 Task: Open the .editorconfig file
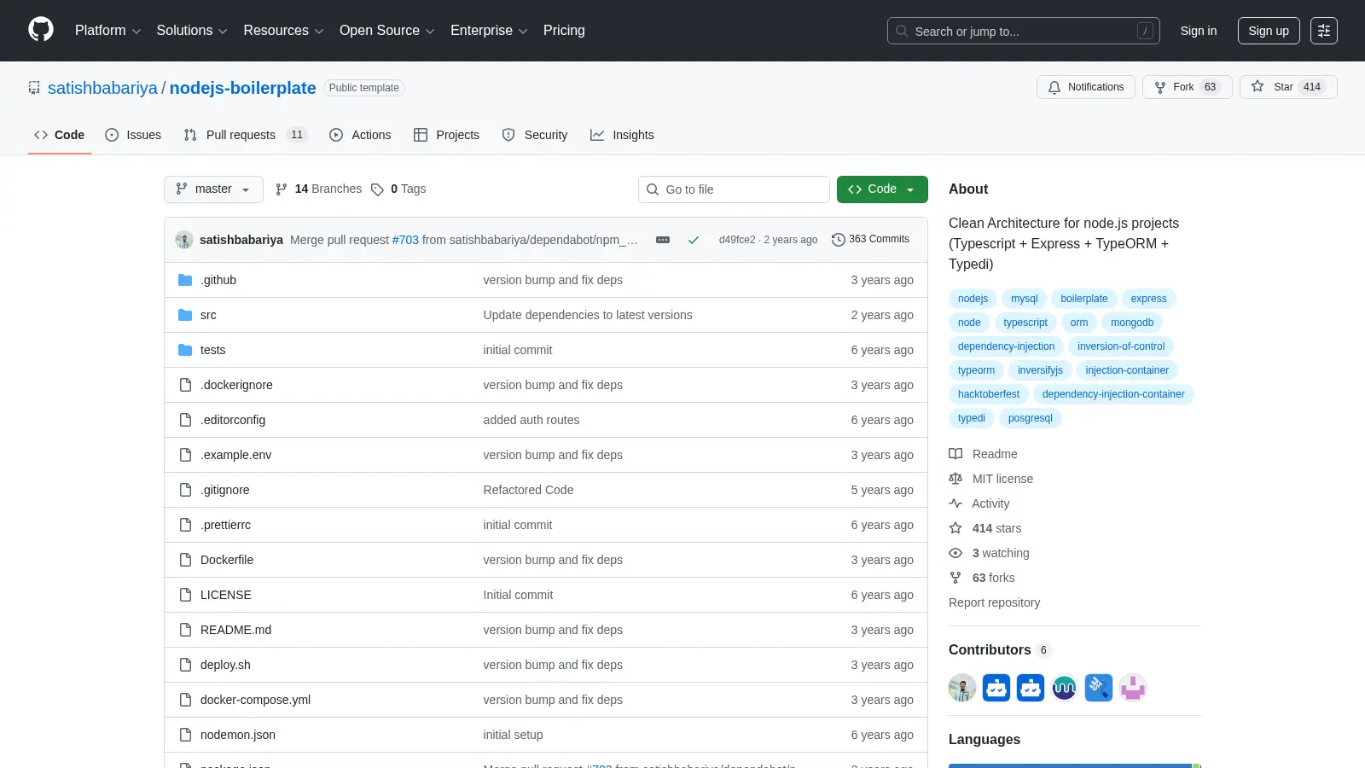tap(233, 420)
